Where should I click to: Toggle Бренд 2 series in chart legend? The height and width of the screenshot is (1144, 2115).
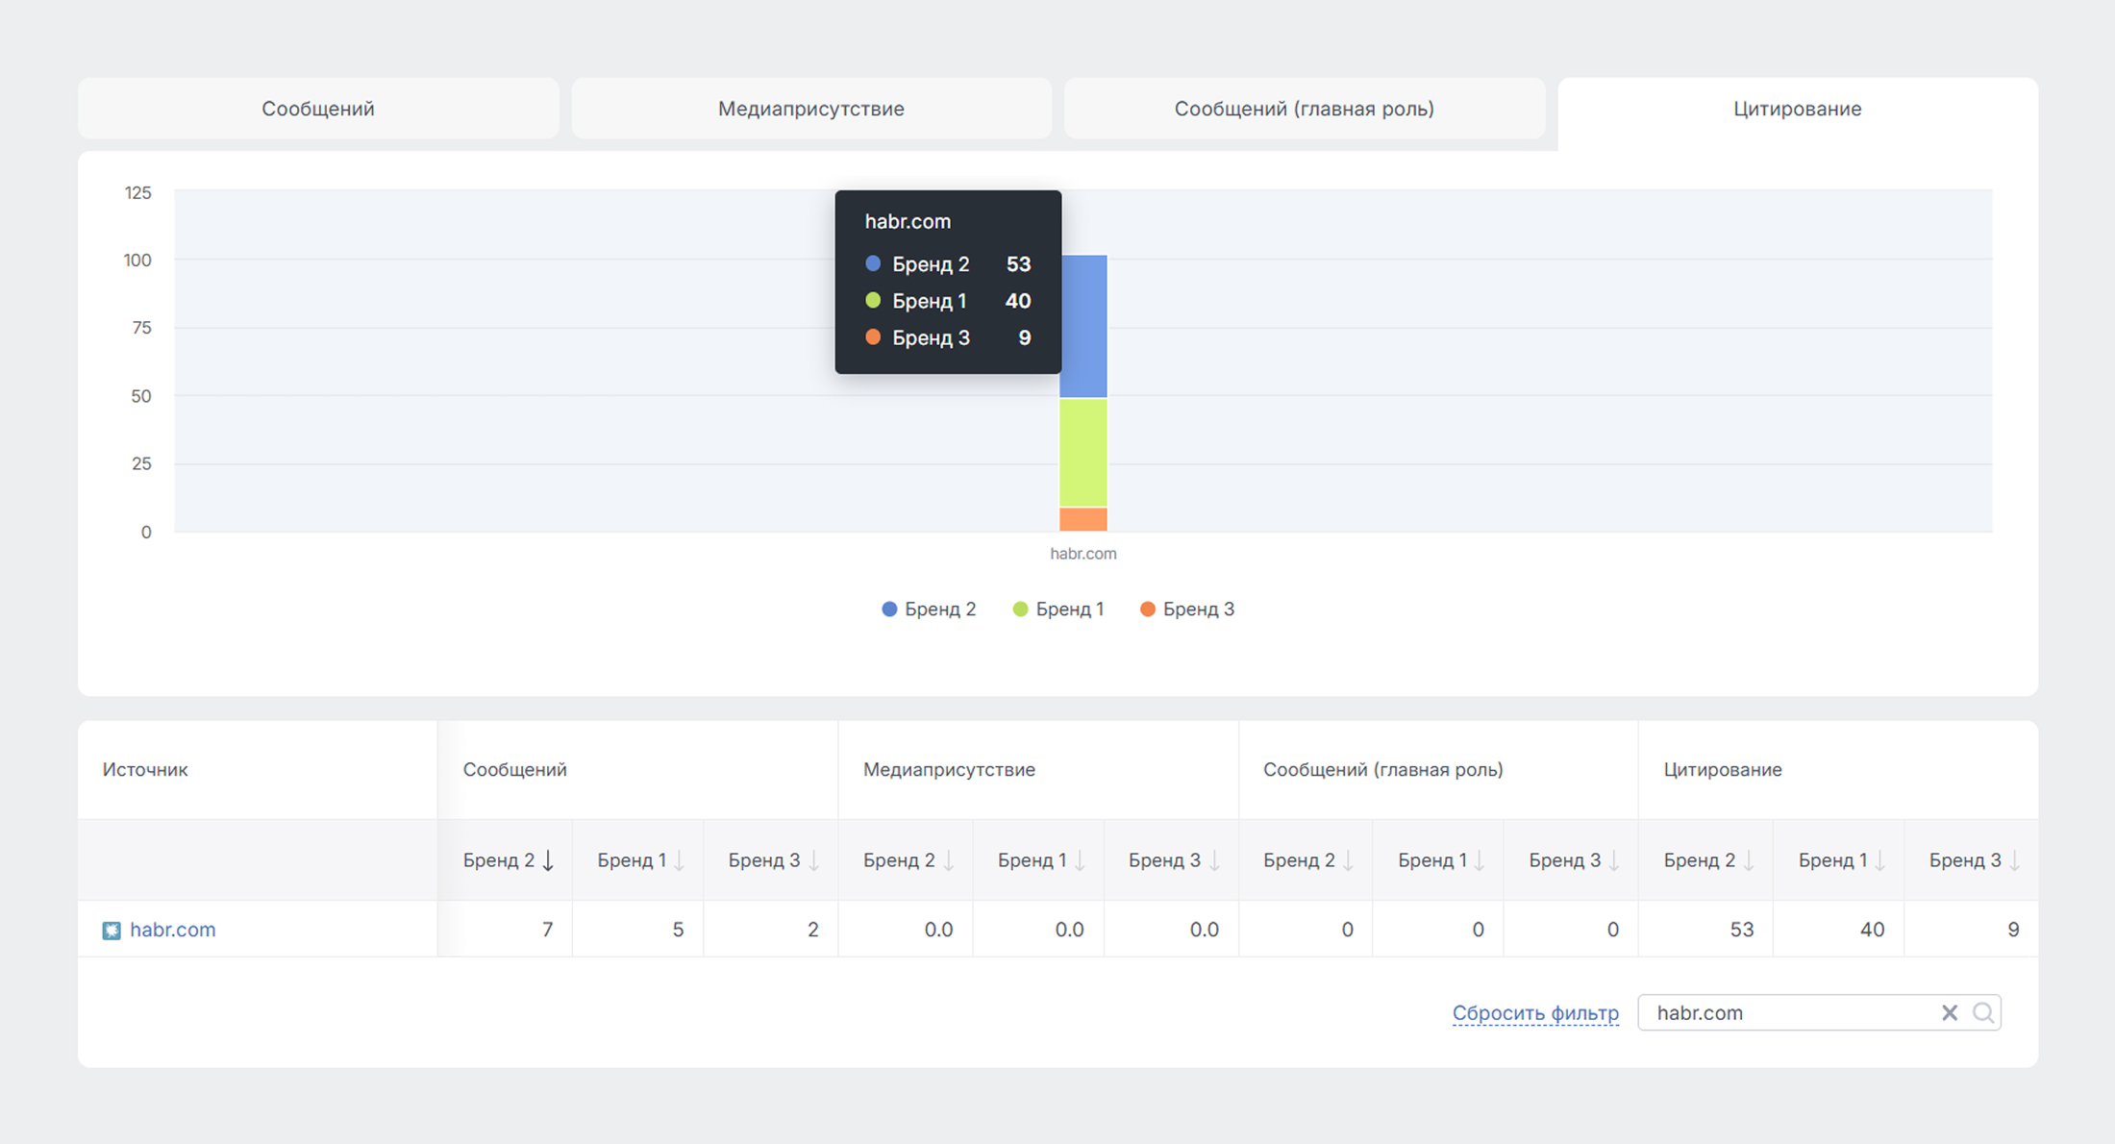coord(929,609)
